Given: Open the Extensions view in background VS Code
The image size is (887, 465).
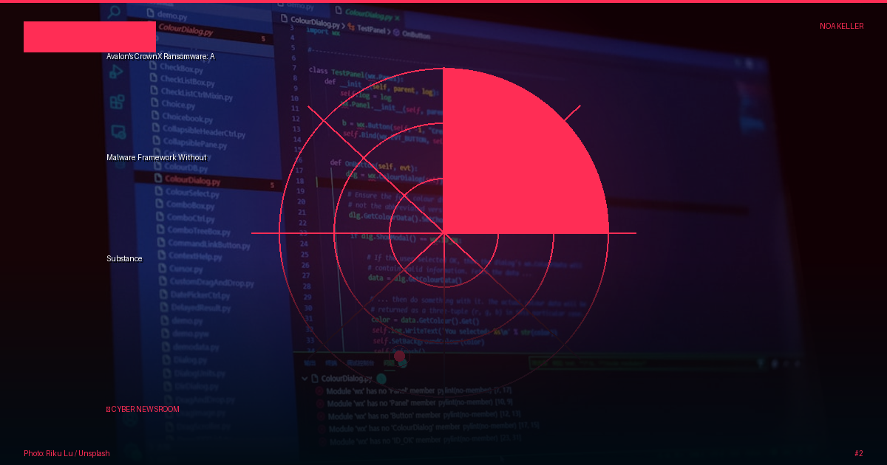Looking at the screenshot, I should (x=117, y=102).
